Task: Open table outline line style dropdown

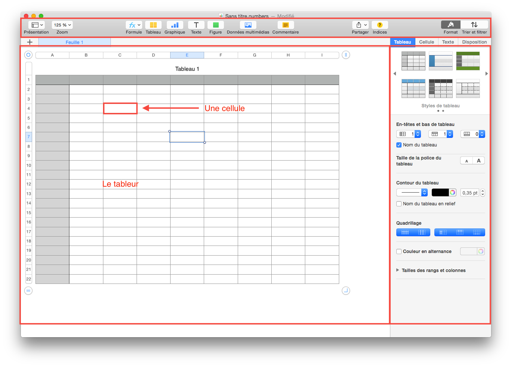Action: point(412,193)
